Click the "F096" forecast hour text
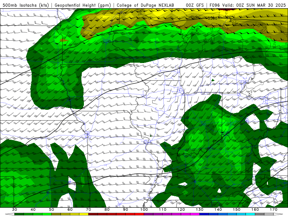This screenshot has width=288, height=216. pos(215,5)
